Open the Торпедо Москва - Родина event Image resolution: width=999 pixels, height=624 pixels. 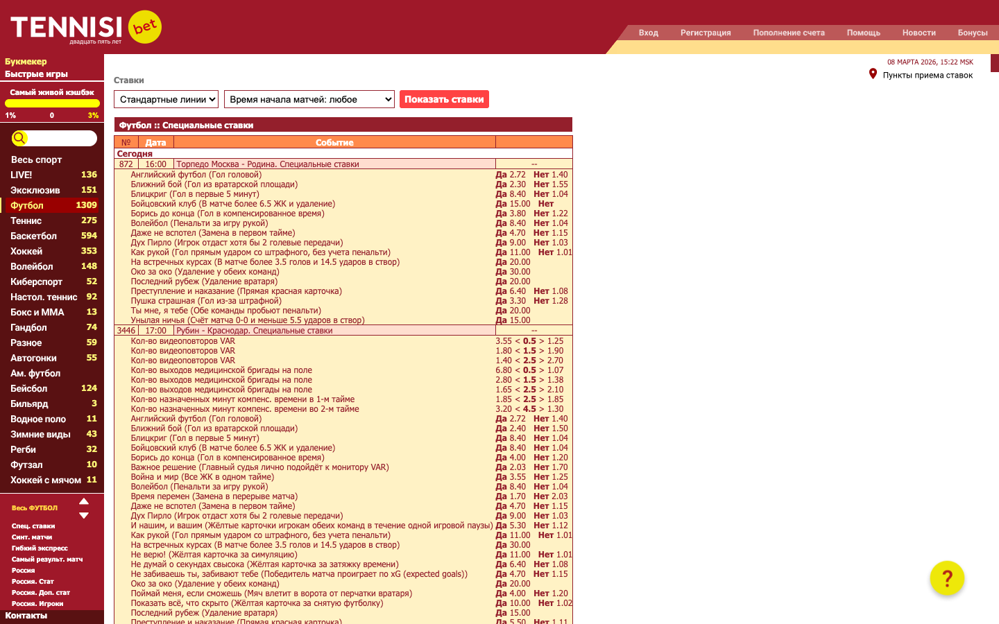pyautogui.click(x=268, y=164)
